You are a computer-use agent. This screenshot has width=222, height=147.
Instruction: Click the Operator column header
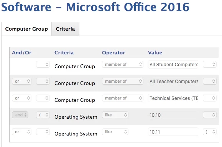pos(113,53)
